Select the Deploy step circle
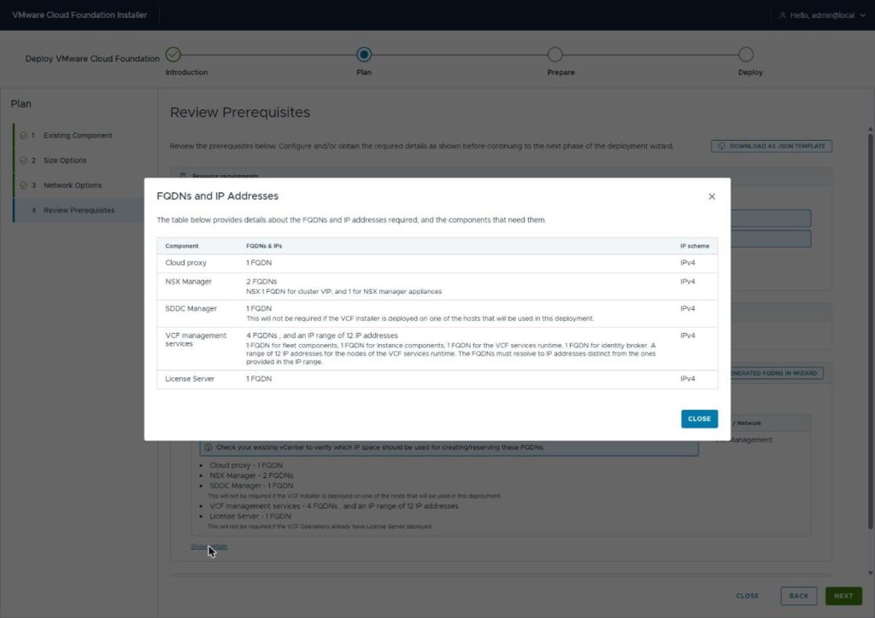Image resolution: width=875 pixels, height=618 pixels. (745, 54)
